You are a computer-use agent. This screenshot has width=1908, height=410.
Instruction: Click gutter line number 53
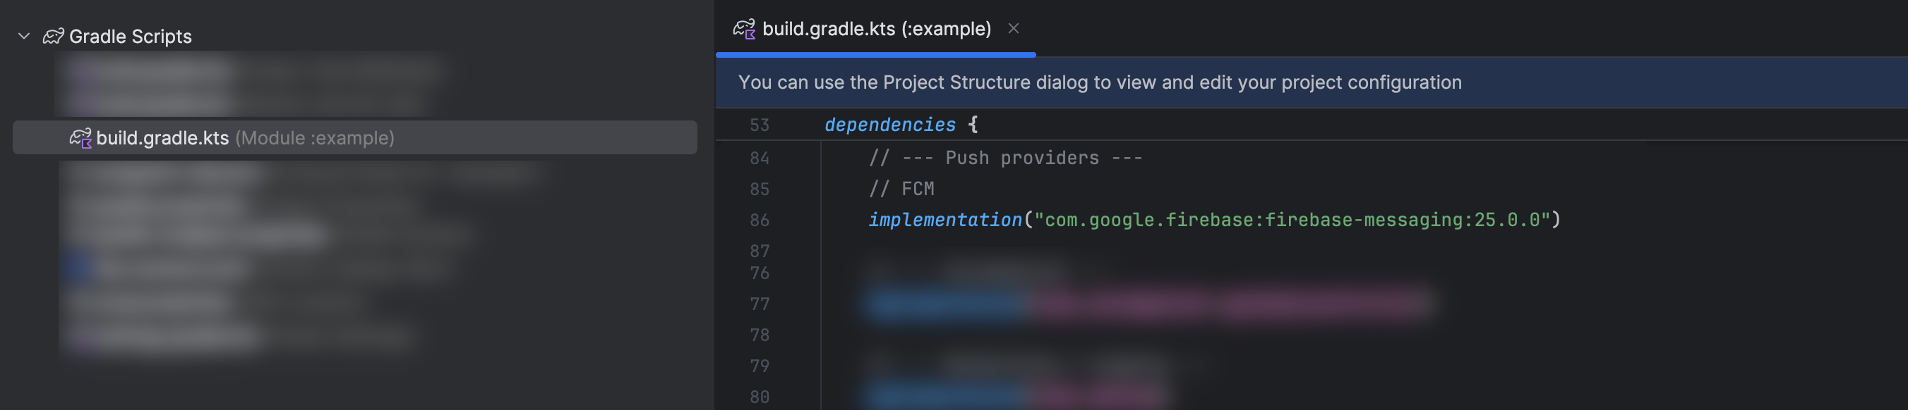tap(760, 125)
